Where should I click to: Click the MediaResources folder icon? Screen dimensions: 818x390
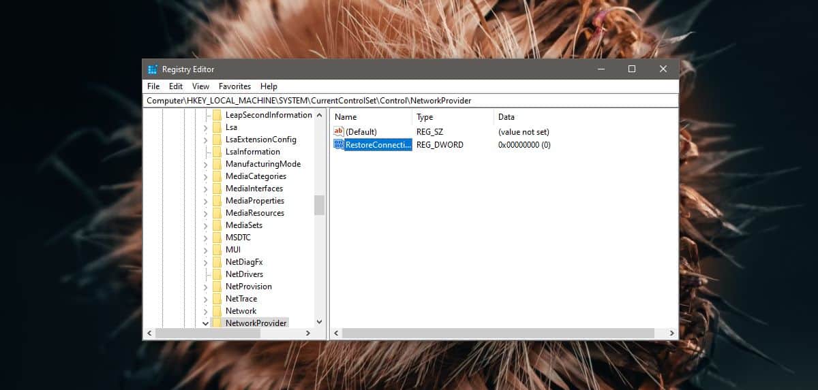pyautogui.click(x=217, y=213)
